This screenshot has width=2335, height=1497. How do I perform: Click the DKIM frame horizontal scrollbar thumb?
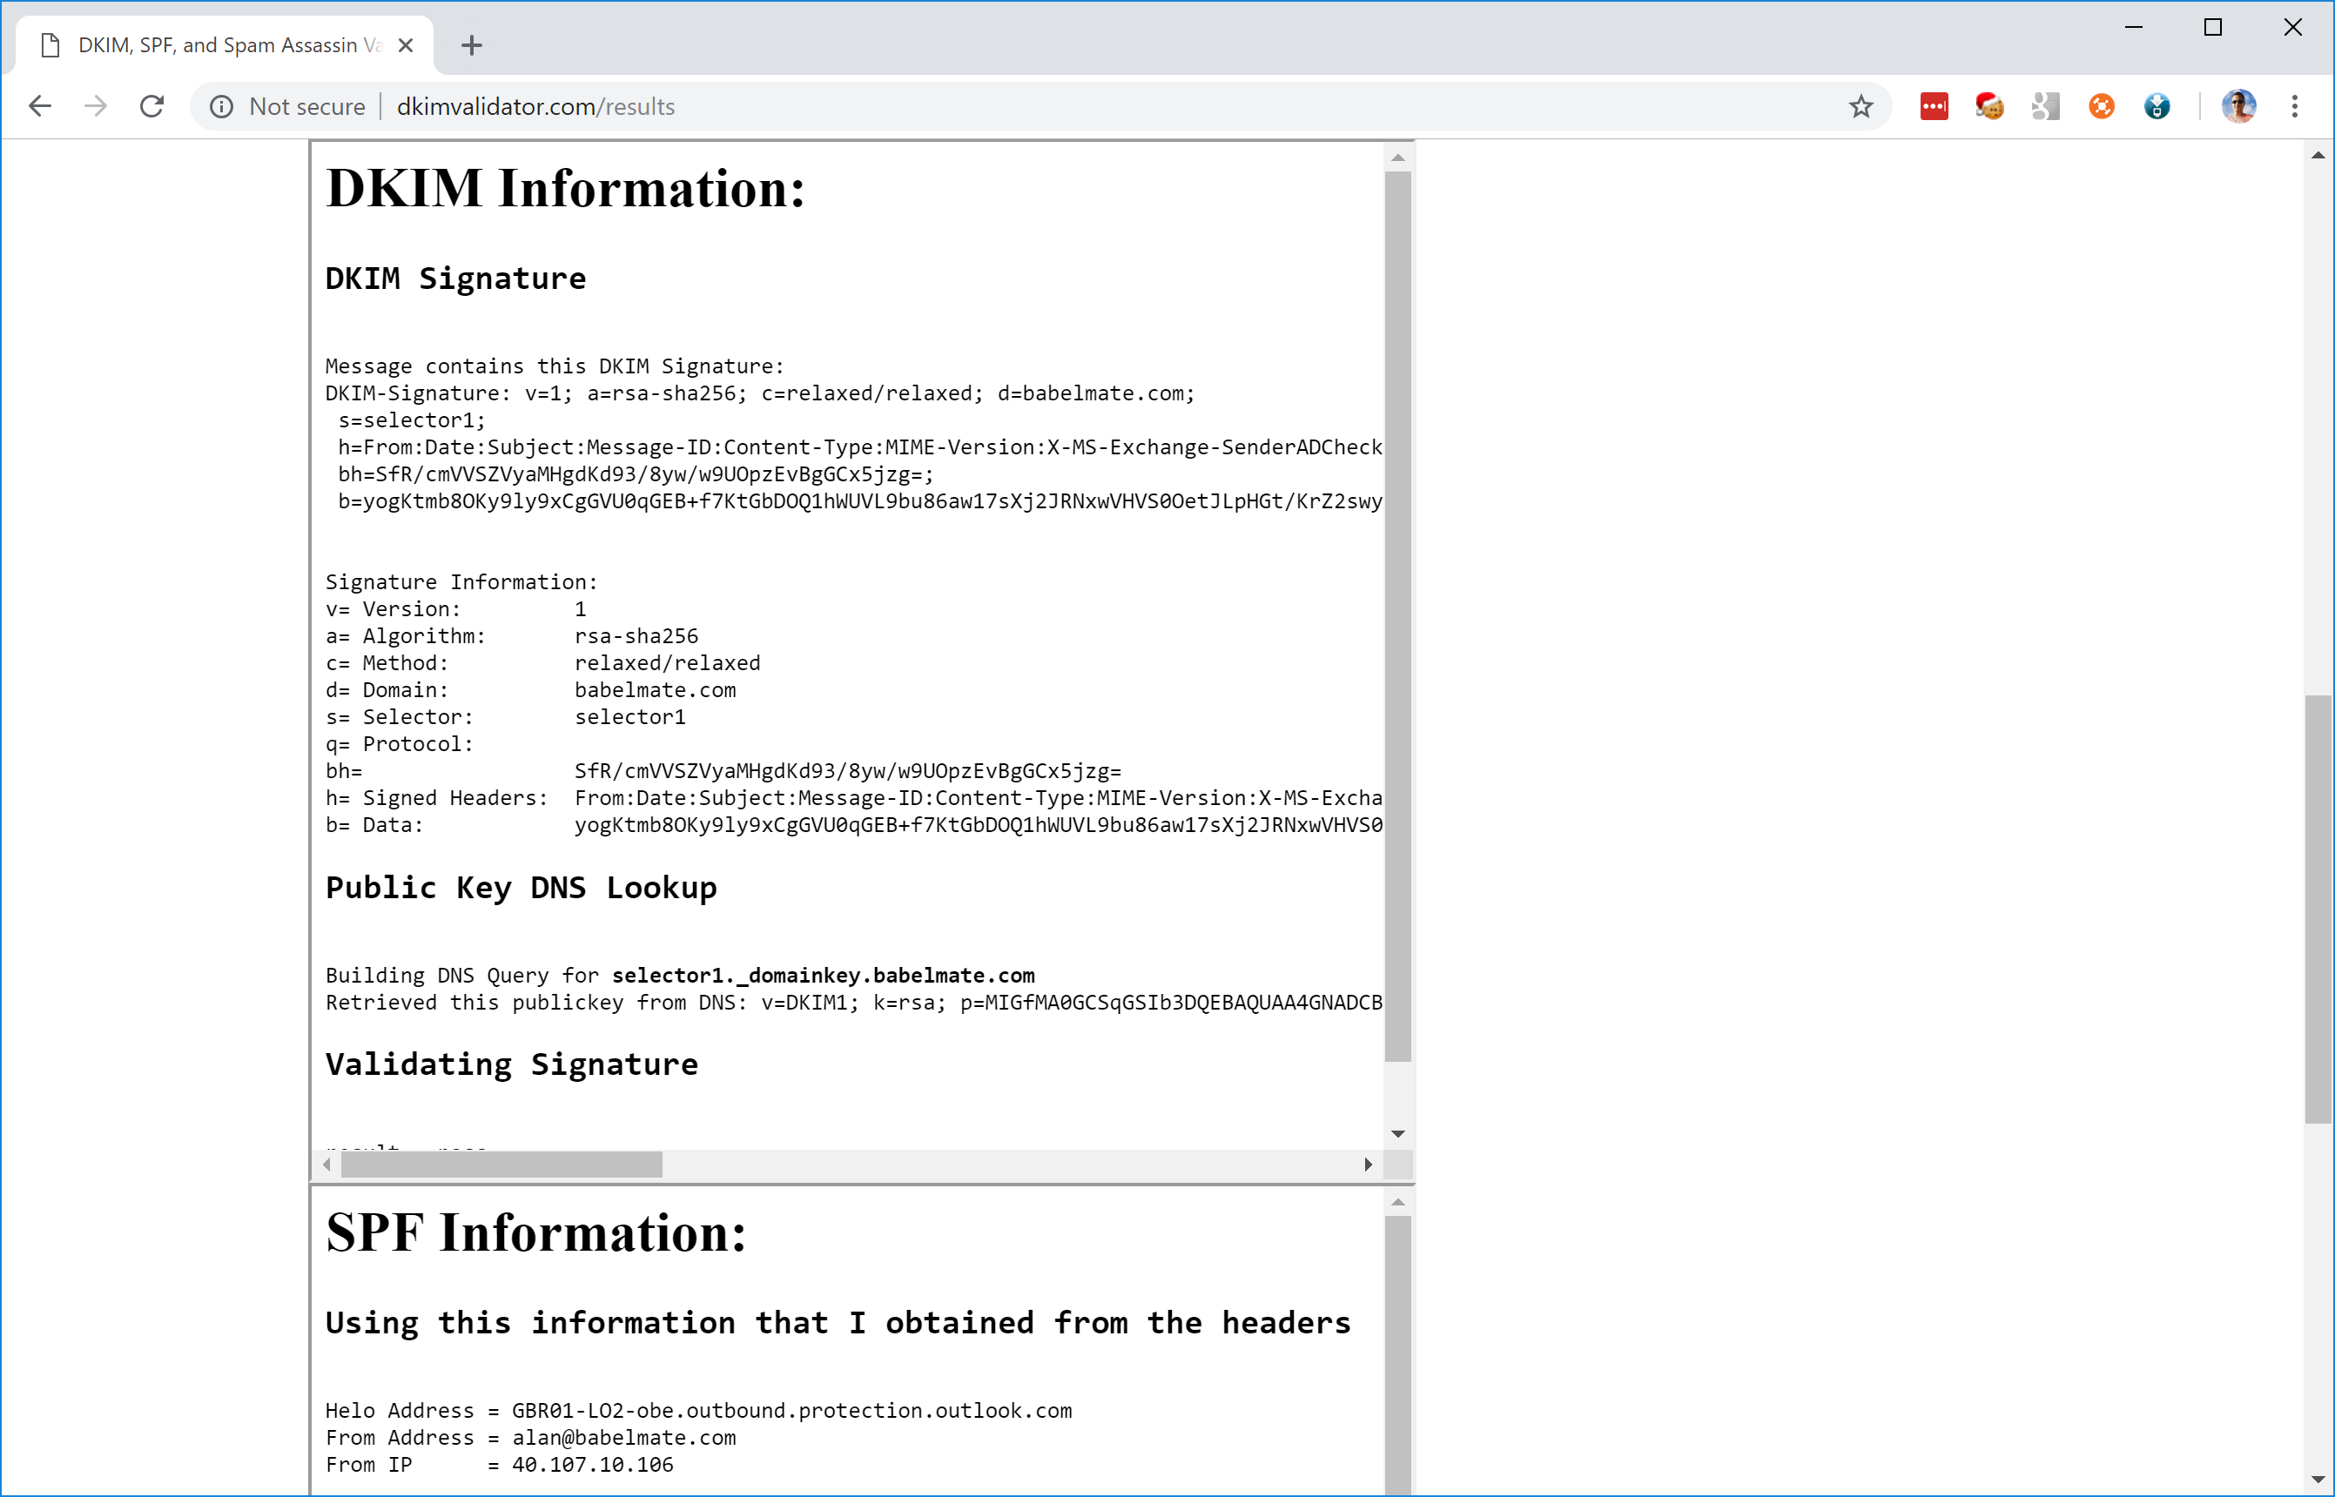(501, 1165)
